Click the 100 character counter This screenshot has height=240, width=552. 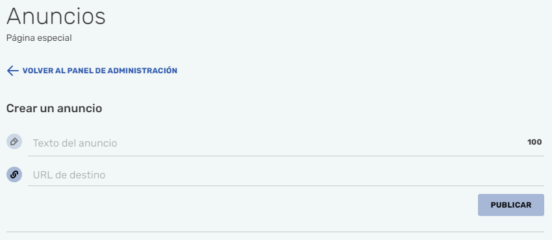click(x=534, y=142)
